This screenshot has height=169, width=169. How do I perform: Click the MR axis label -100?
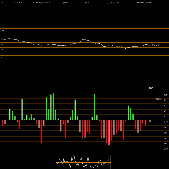point(166,149)
